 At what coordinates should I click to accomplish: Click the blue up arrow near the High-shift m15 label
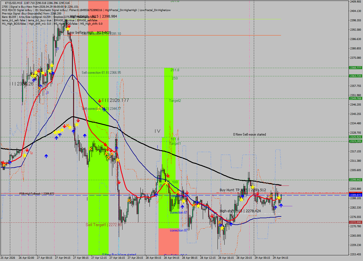231,224
